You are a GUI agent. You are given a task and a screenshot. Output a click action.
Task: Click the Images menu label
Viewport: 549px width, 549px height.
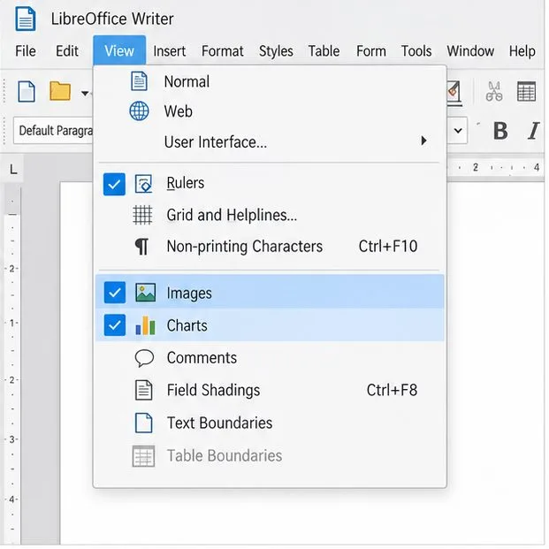click(x=189, y=294)
